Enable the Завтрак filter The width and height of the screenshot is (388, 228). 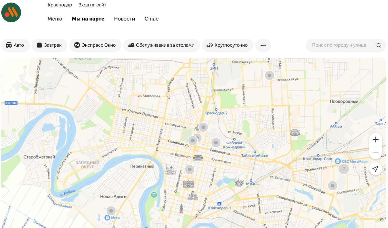click(x=49, y=45)
